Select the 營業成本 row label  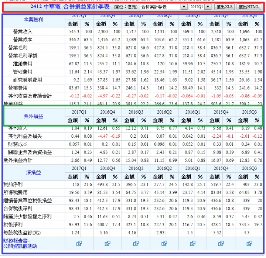point(23,39)
